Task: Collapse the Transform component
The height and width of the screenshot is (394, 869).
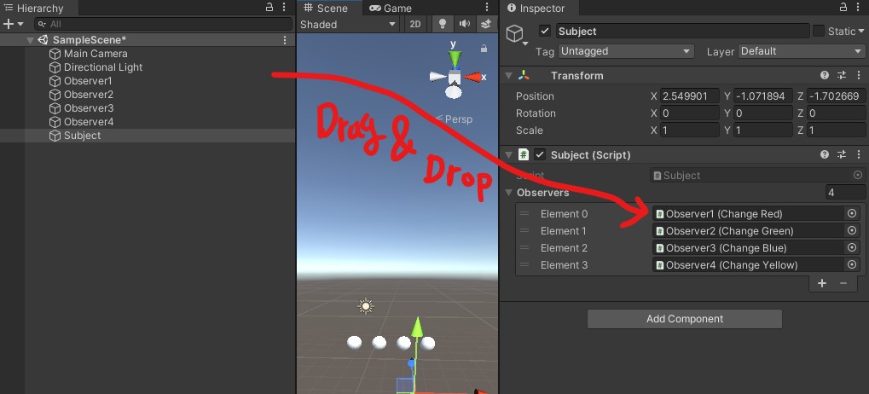Action: (508, 75)
